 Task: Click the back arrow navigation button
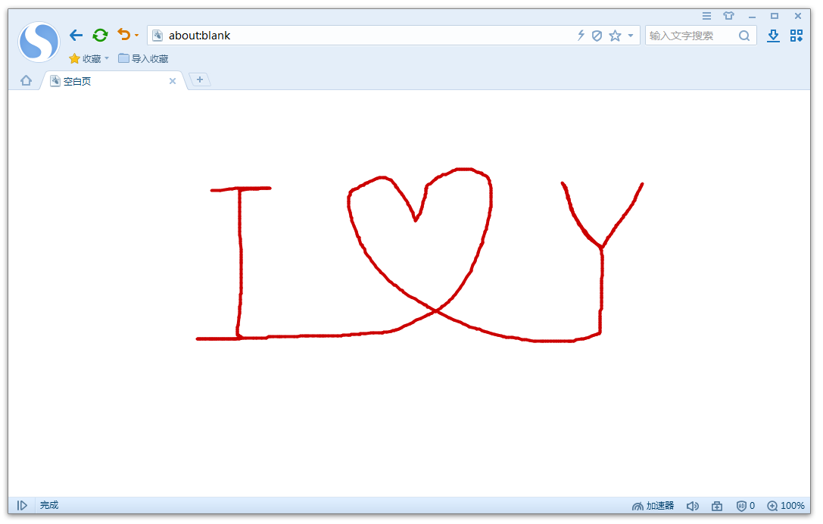click(76, 35)
